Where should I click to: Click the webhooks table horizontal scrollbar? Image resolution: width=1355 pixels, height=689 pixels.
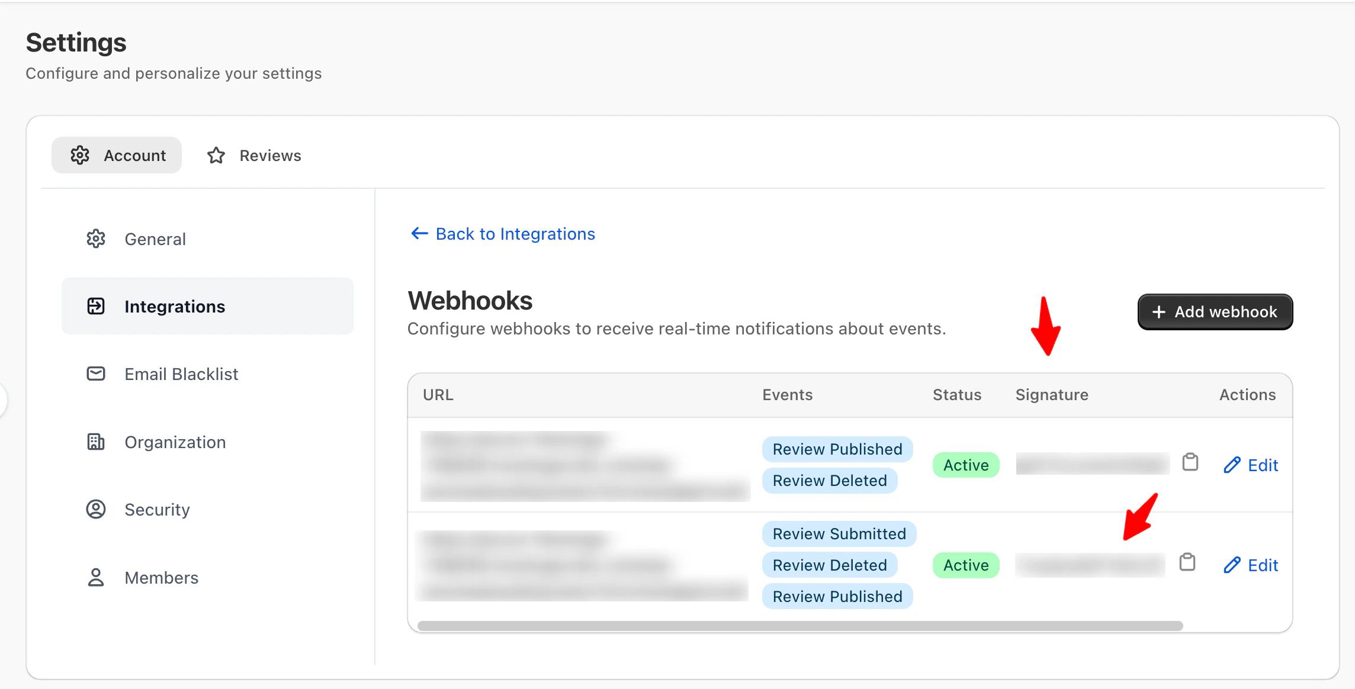tap(799, 626)
